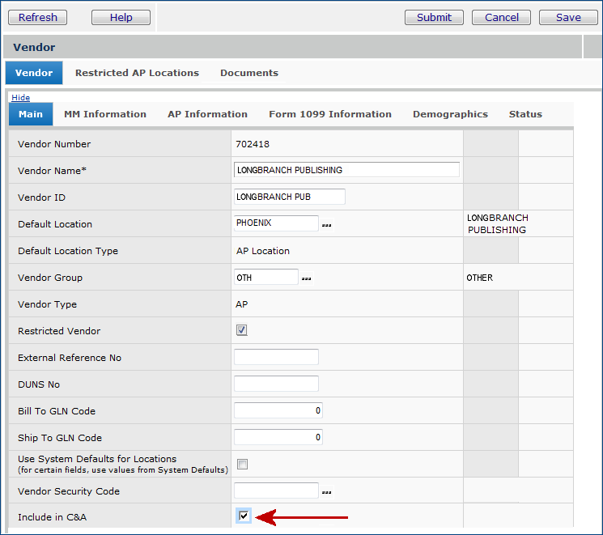Go to the AP Information tab
Image resolution: width=603 pixels, height=535 pixels.
(x=207, y=114)
